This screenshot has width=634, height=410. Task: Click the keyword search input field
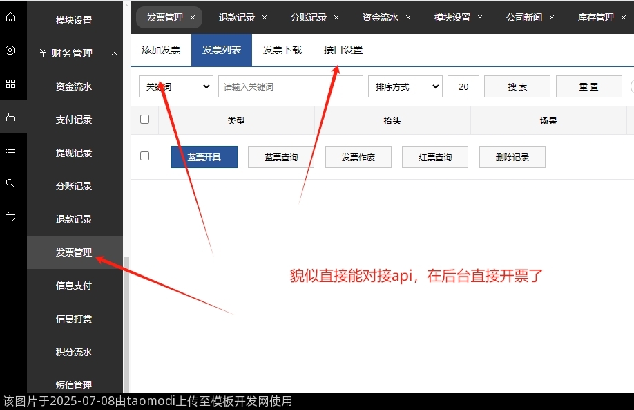pyautogui.click(x=290, y=86)
